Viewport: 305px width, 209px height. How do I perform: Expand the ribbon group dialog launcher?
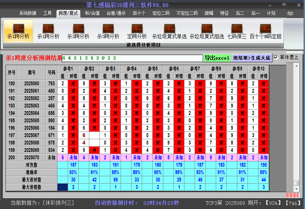point(281,45)
